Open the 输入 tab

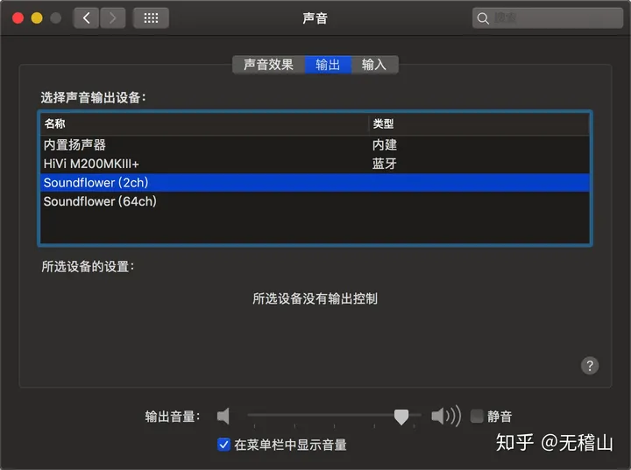pos(374,65)
